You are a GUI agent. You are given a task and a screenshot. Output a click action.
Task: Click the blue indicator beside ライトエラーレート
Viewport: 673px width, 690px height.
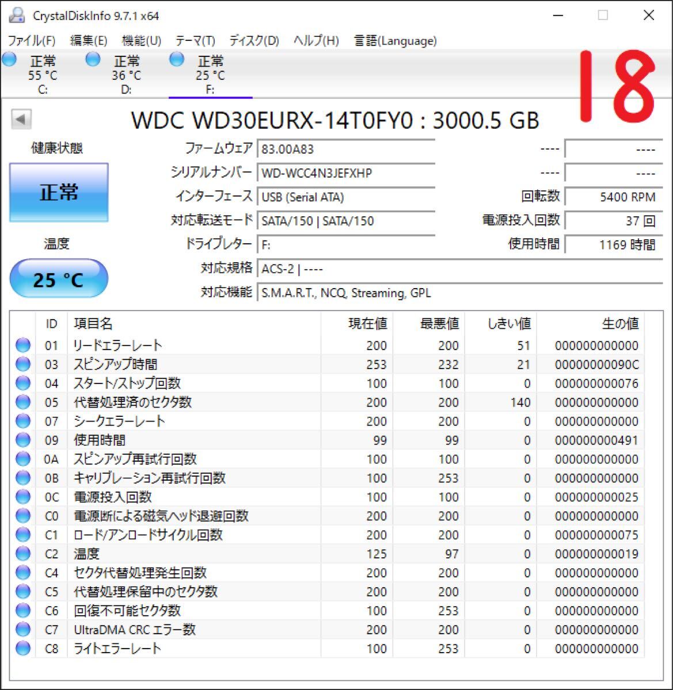click(22, 649)
